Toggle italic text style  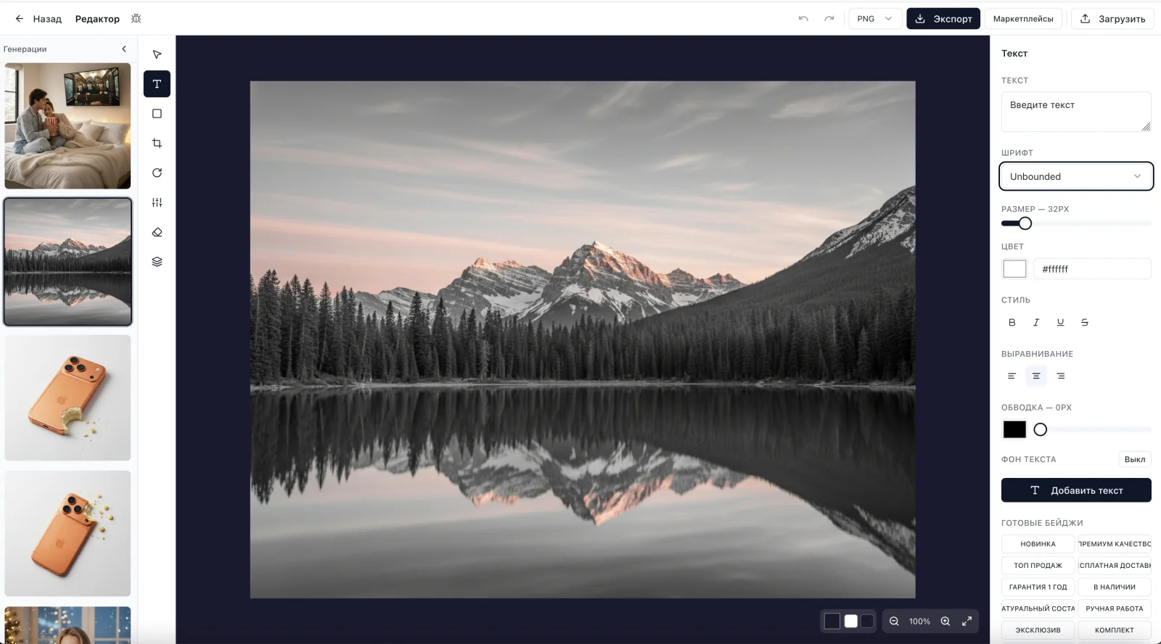(1036, 323)
